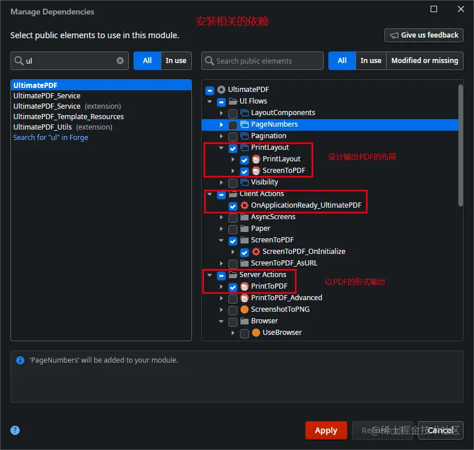Click the UseBrowser orange action icon
Screen dimensions: 474x450
pos(256,333)
